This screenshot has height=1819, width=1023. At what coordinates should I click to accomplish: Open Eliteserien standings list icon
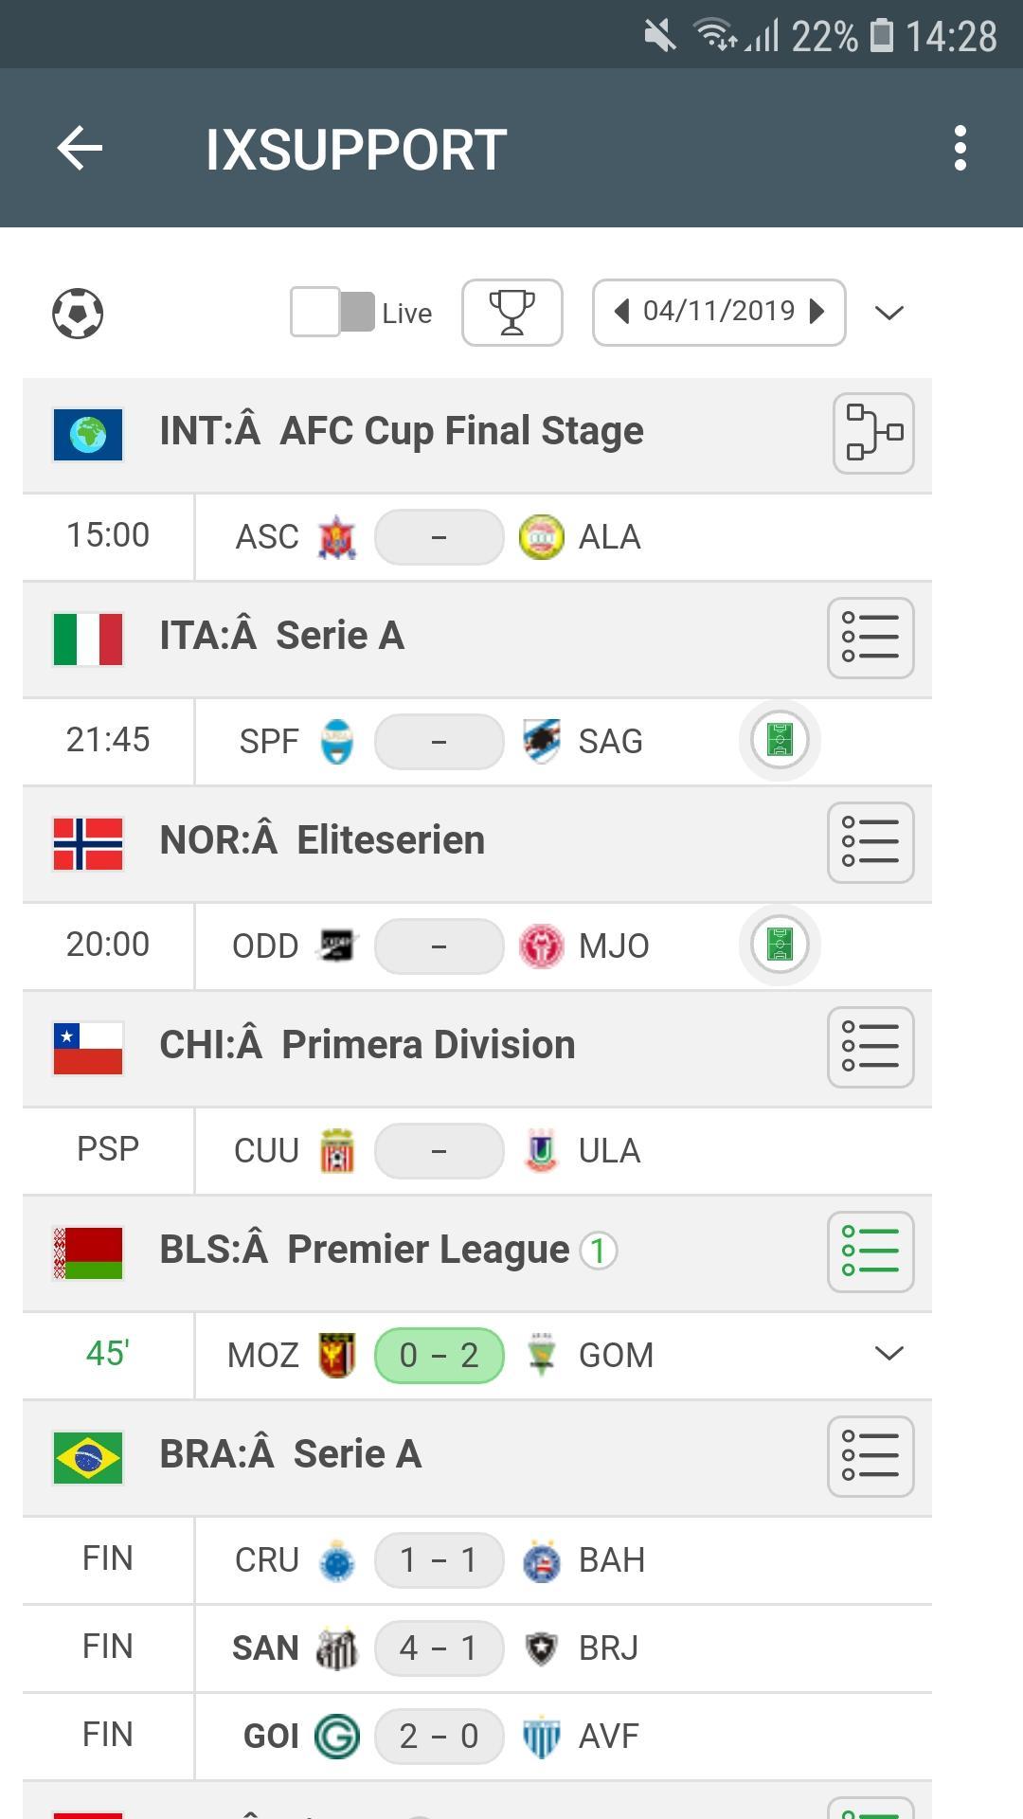click(870, 842)
